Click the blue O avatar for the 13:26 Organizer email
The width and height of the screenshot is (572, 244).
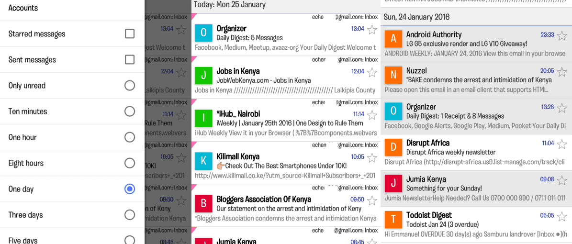tap(393, 111)
